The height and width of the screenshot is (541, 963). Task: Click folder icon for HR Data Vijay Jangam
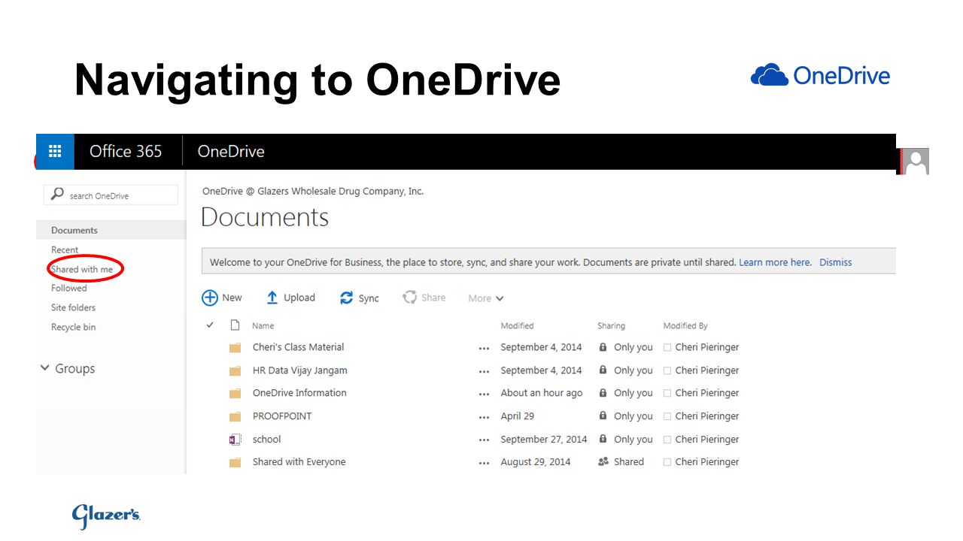click(235, 370)
